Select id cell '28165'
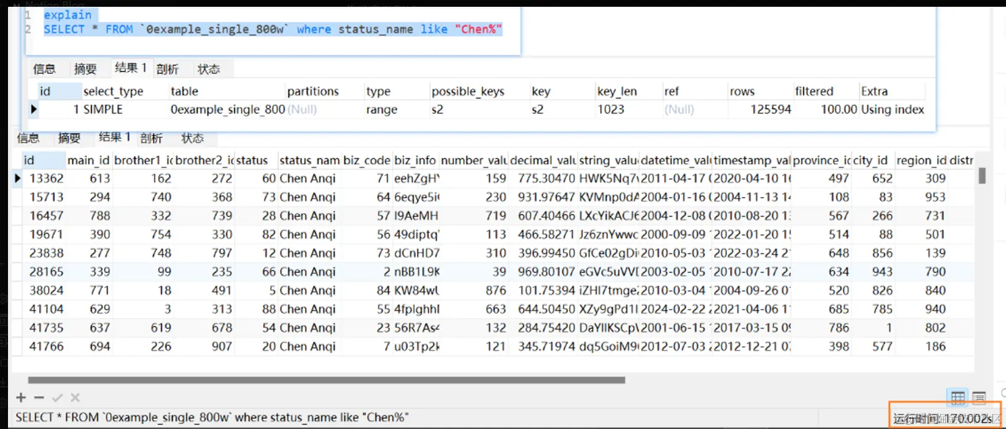The width and height of the screenshot is (1006, 429). pyautogui.click(x=46, y=272)
